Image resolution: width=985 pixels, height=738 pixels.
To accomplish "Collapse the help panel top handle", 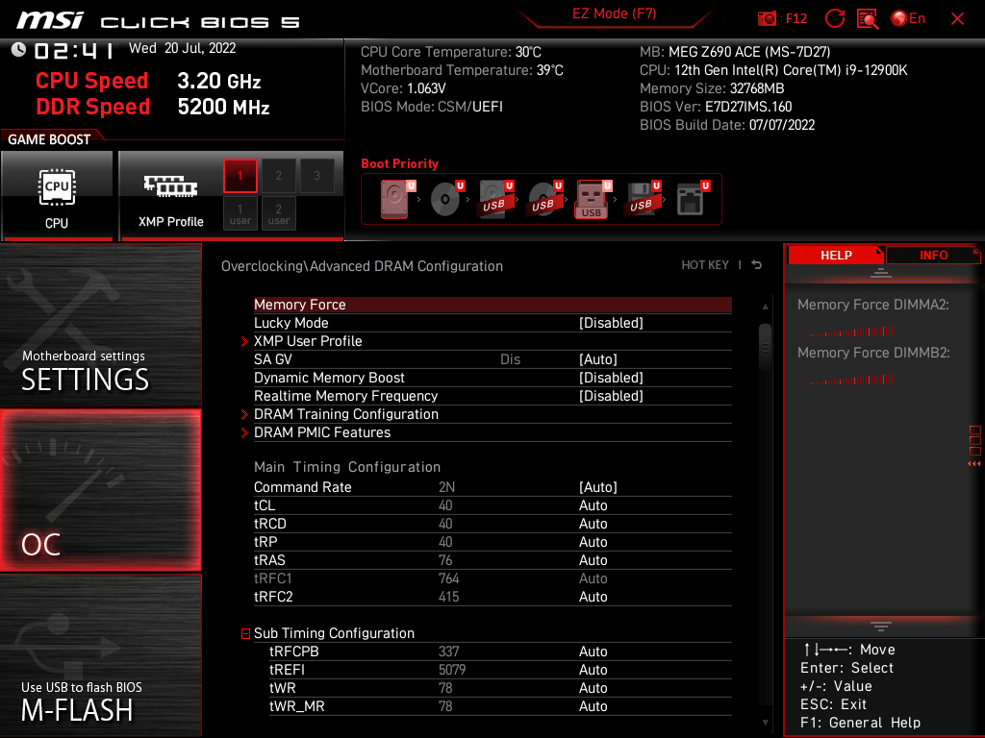I will tap(881, 272).
